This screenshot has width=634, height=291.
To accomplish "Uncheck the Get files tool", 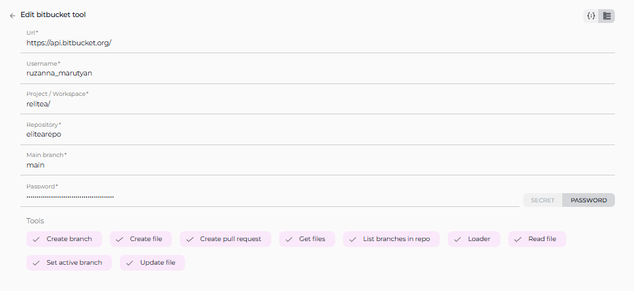I will point(307,239).
